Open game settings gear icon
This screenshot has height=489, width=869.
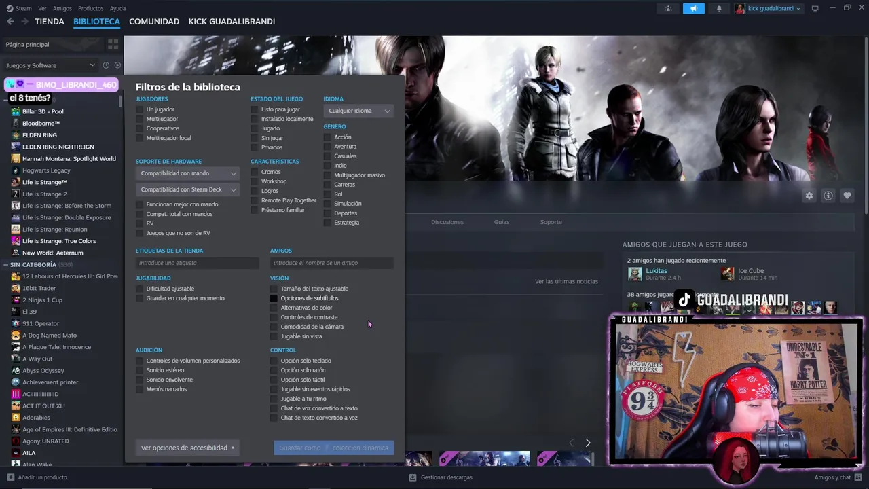point(809,196)
